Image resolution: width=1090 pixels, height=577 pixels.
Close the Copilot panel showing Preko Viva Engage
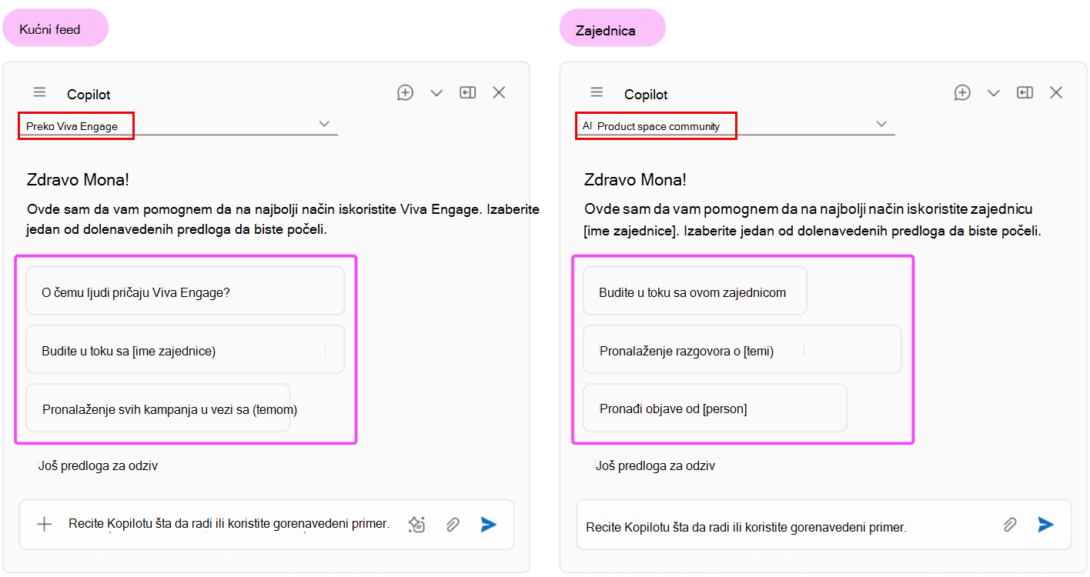[499, 92]
